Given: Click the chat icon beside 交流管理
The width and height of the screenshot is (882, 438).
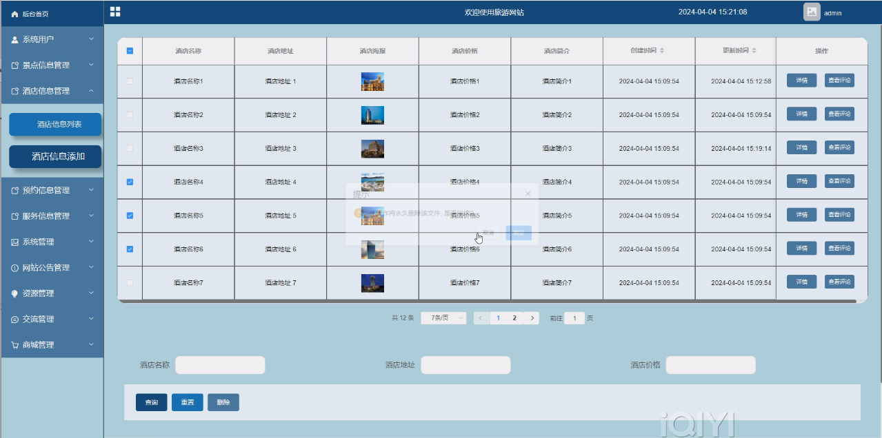Looking at the screenshot, I should tap(14, 320).
